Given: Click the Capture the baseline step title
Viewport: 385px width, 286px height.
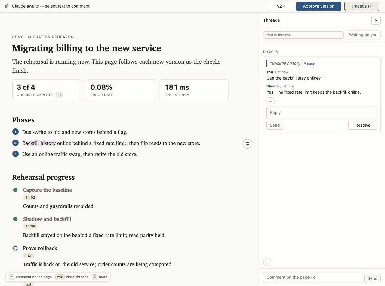Looking at the screenshot, I should pyautogui.click(x=48, y=190).
